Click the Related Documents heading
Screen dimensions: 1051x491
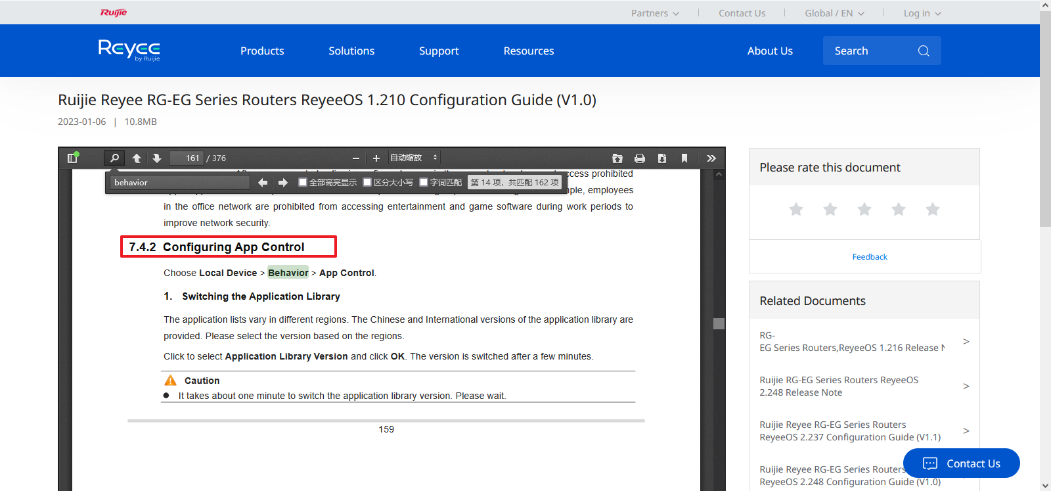(813, 300)
